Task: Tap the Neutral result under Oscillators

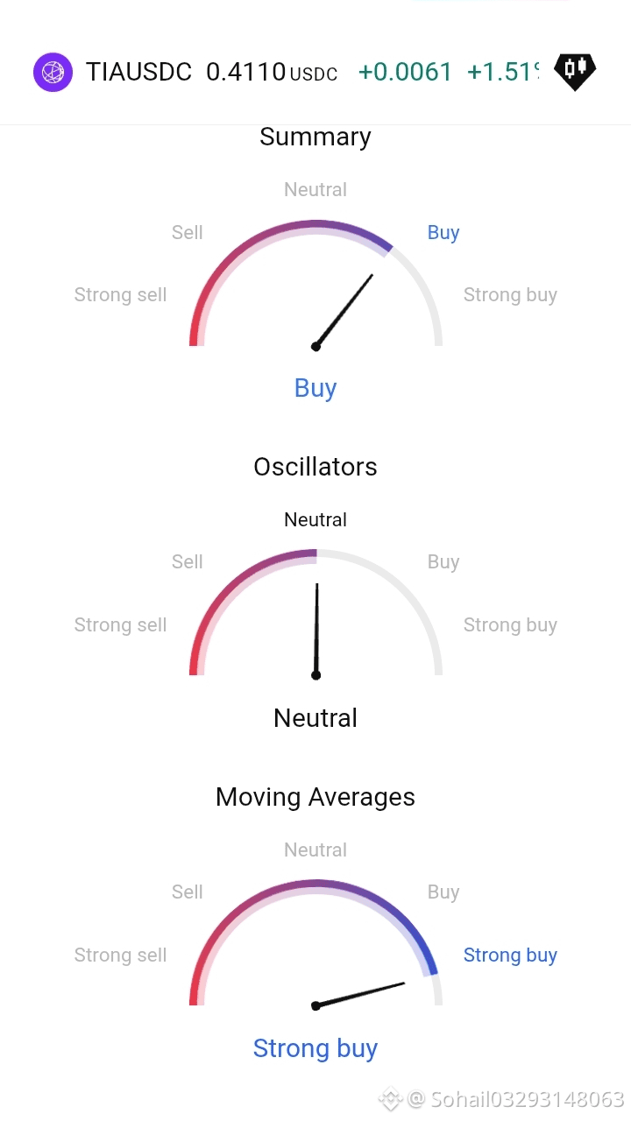Action: coord(315,718)
